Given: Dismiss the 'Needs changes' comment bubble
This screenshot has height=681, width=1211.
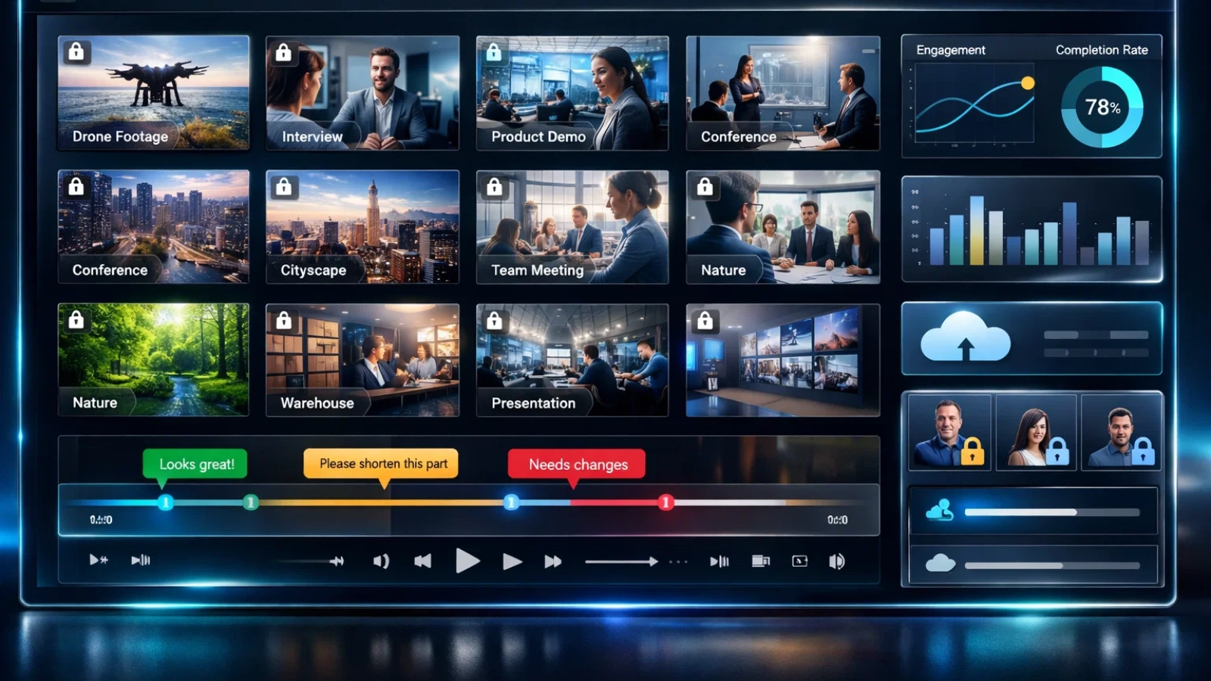Looking at the screenshot, I should tap(575, 464).
